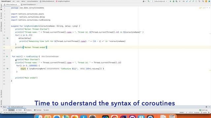Click the Build project hammer icon
This screenshot has width=211, height=118.
(149, 1)
